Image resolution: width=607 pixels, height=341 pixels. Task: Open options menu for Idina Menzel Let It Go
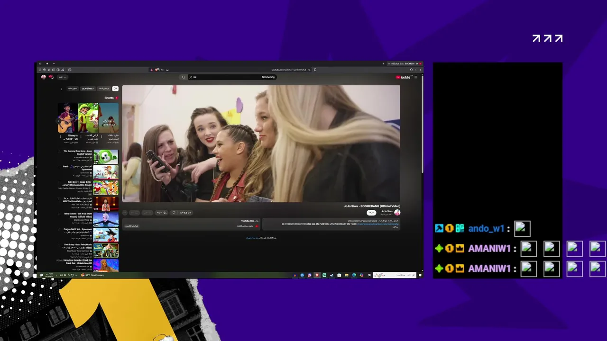59,214
